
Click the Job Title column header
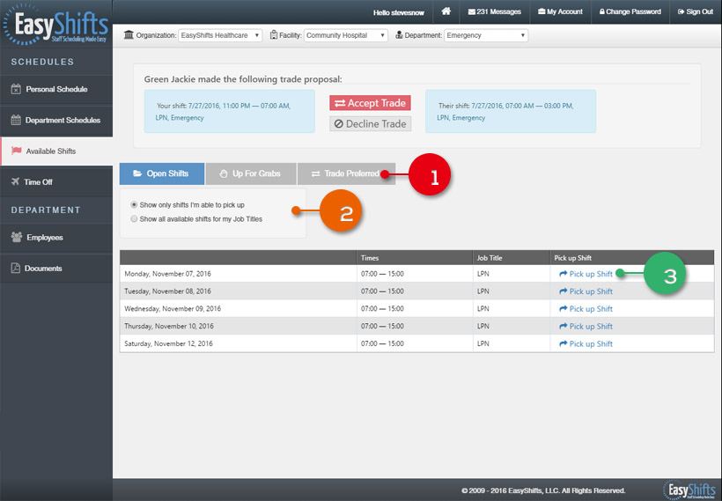point(511,258)
